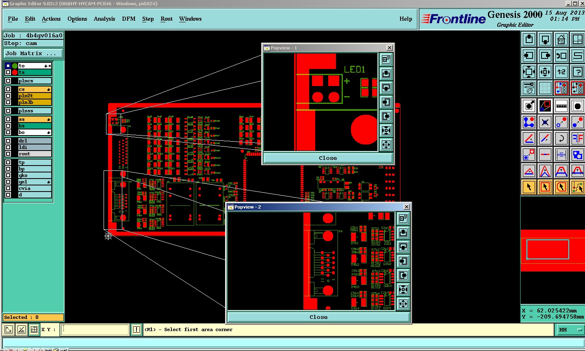
Task: Click the red color circle of layer ts
Action: point(15,72)
